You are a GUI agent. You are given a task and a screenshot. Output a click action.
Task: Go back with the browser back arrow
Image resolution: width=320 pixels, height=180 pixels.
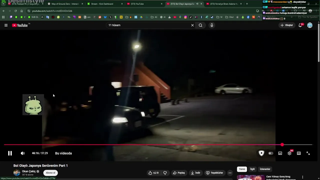click(x=3, y=11)
